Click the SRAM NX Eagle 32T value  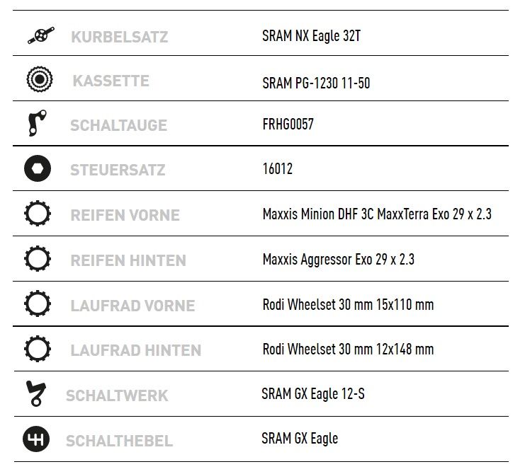point(311,36)
